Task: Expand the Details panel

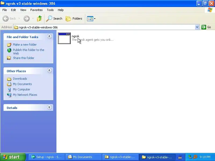Action: tap(49, 107)
